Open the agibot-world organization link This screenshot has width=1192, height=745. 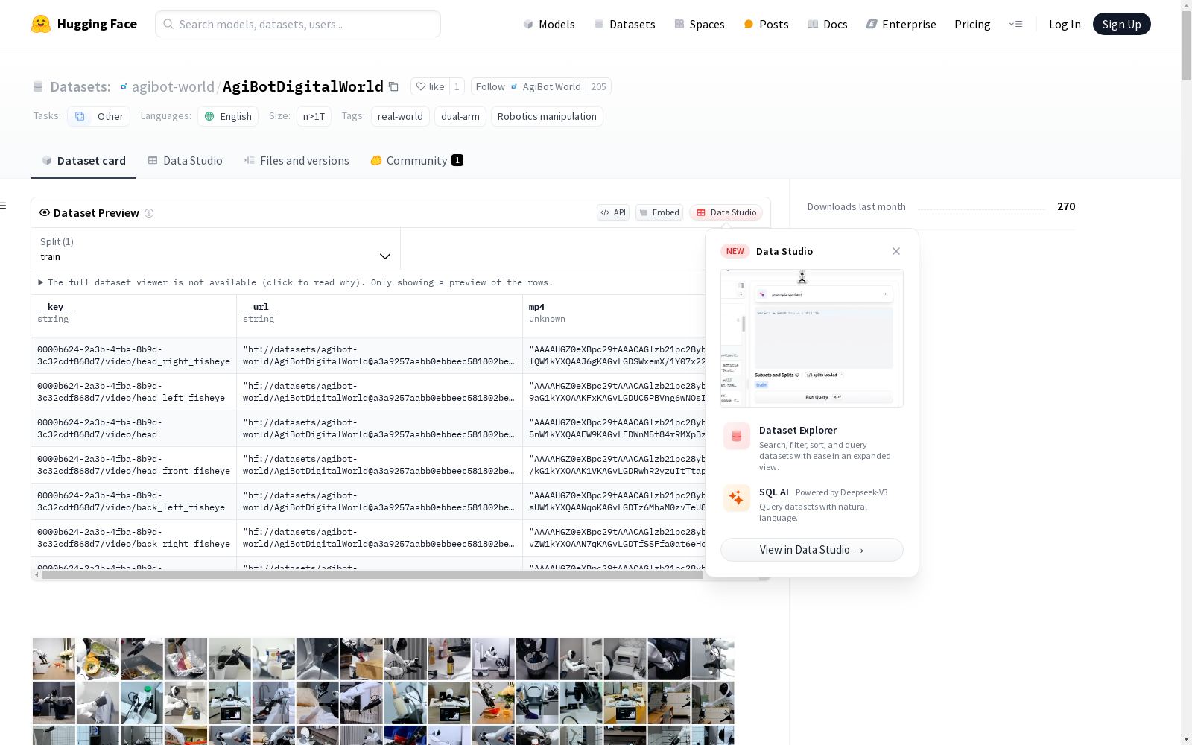[173, 86]
